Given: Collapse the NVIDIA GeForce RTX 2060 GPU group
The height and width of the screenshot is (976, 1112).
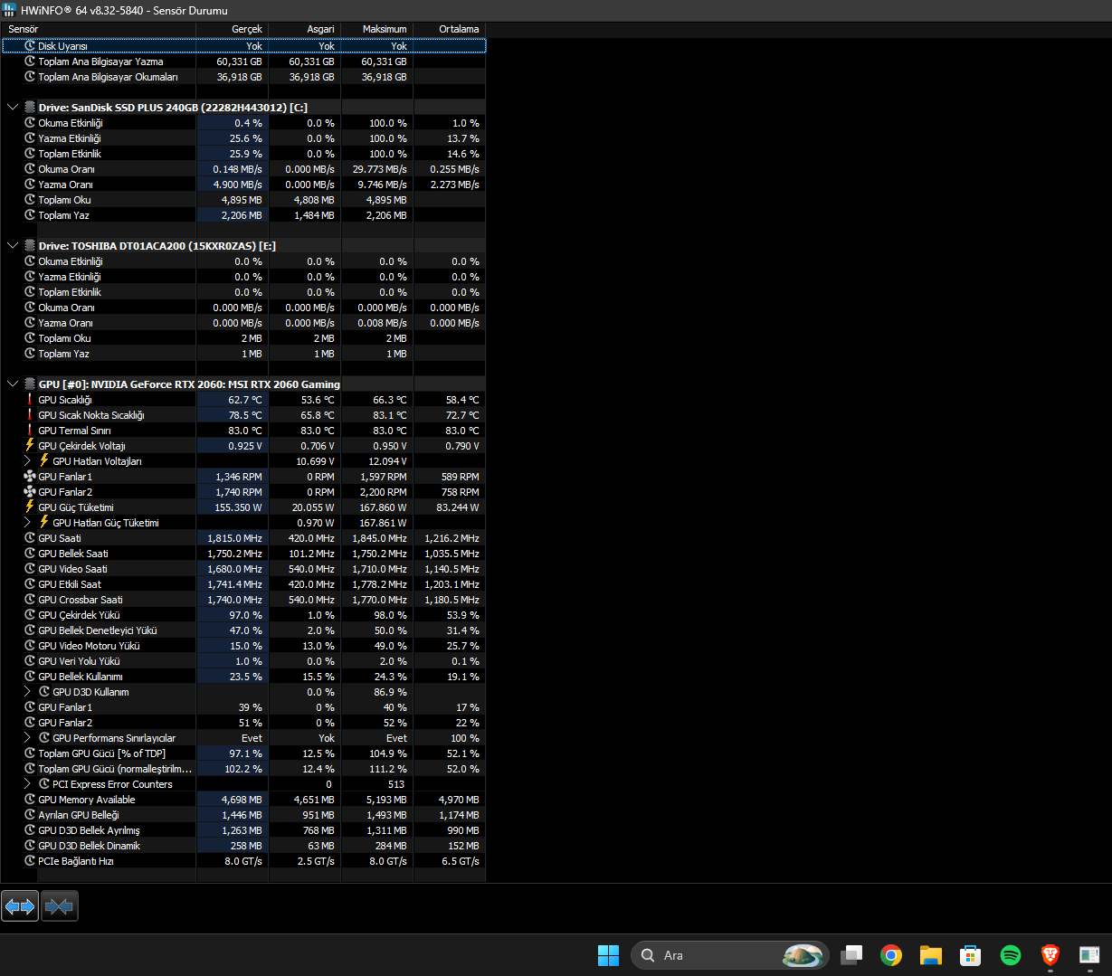Looking at the screenshot, I should coord(13,384).
